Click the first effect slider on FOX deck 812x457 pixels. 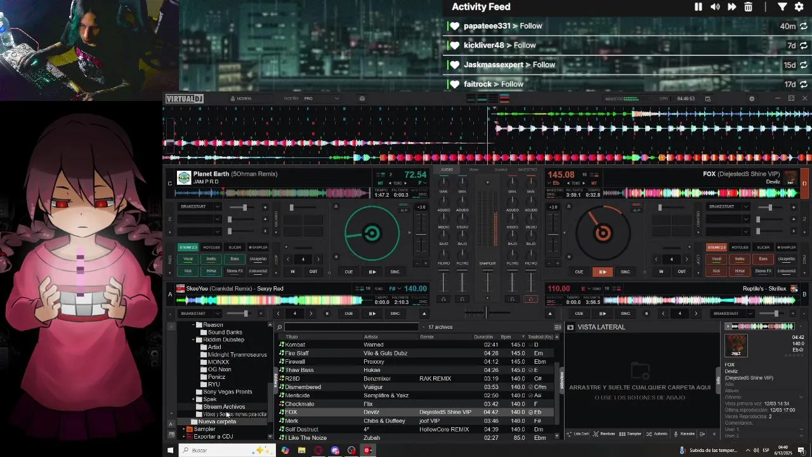pyautogui.click(x=769, y=207)
